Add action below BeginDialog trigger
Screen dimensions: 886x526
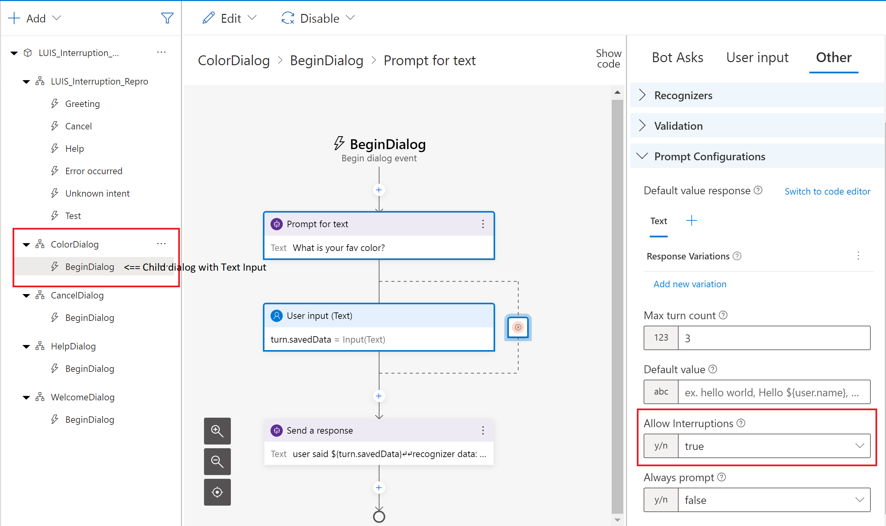(379, 190)
